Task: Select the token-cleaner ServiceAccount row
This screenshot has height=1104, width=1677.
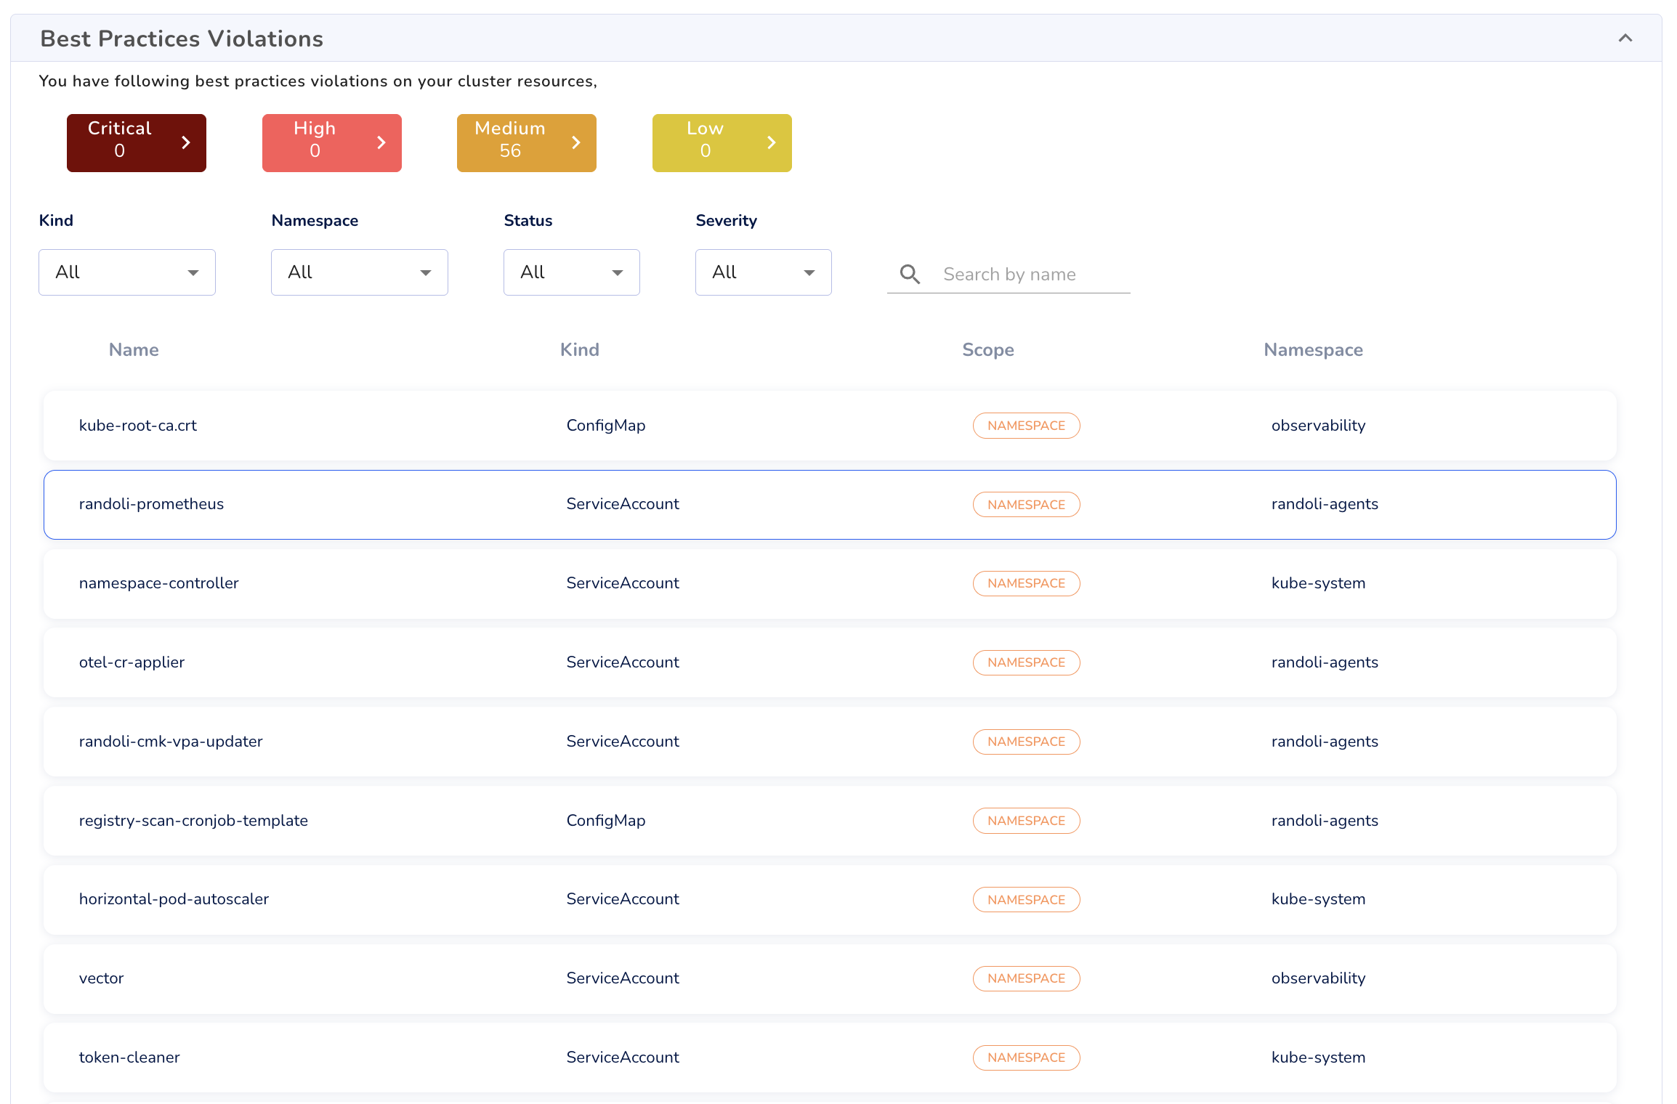Action: (x=129, y=1058)
